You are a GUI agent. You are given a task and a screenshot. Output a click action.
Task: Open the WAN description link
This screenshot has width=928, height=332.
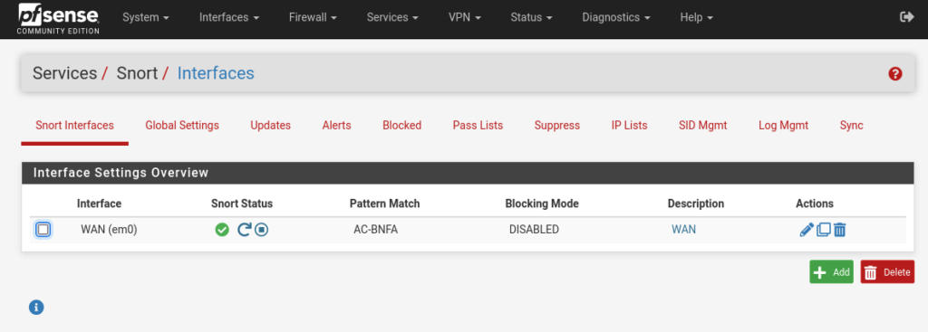(x=683, y=229)
